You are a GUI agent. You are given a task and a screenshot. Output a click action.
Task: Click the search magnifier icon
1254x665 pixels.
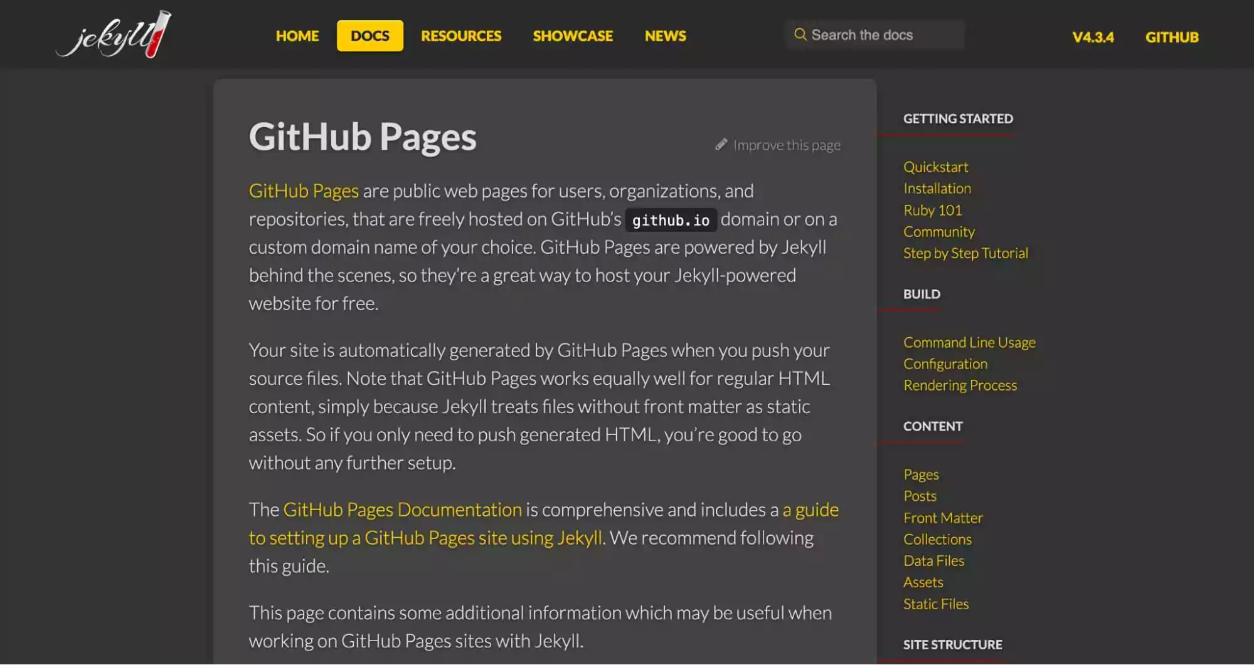800,34
